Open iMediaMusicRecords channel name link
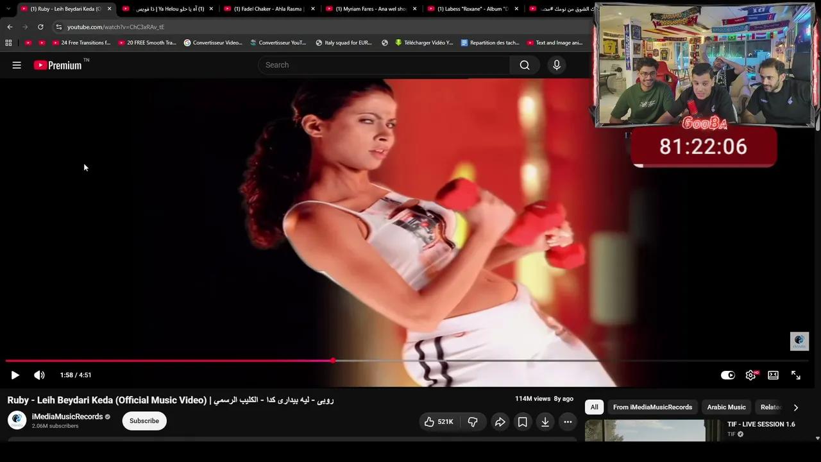The height and width of the screenshot is (462, 821). [x=67, y=416]
